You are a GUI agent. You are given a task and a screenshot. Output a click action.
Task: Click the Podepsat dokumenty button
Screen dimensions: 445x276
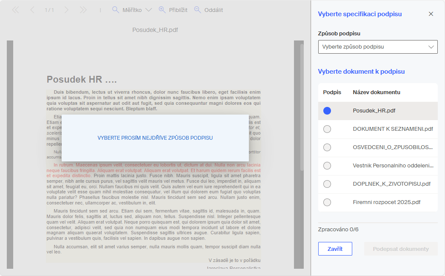coord(401,249)
